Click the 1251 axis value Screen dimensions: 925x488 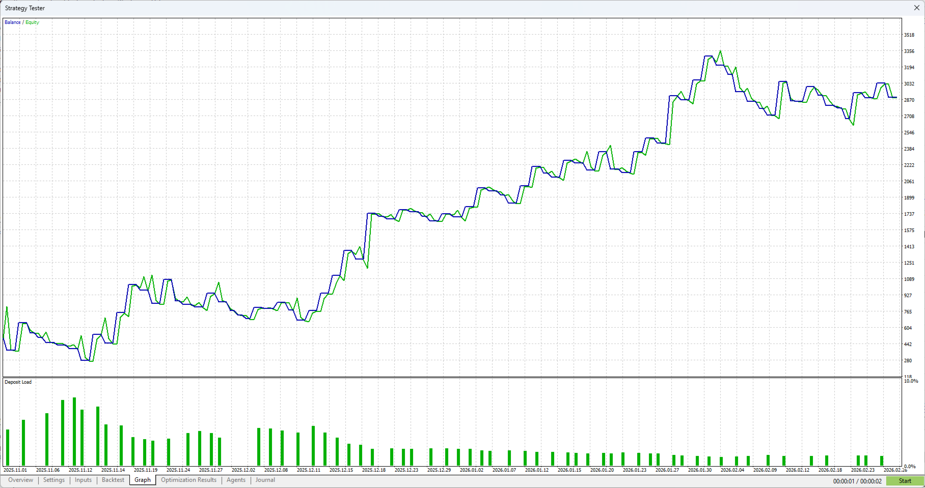[909, 263]
